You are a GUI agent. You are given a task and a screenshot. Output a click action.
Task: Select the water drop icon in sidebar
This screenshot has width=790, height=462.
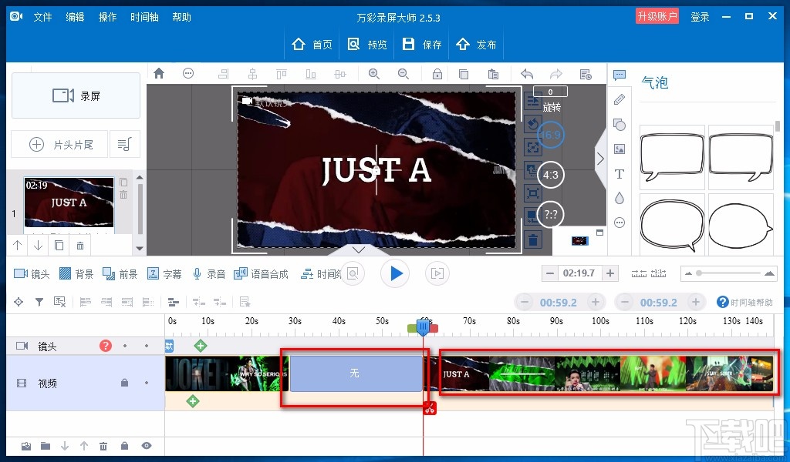pyautogui.click(x=620, y=198)
